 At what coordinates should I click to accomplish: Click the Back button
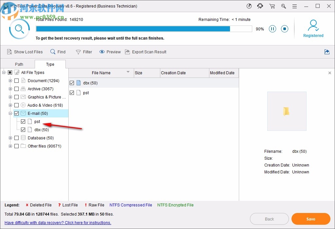[270, 219]
